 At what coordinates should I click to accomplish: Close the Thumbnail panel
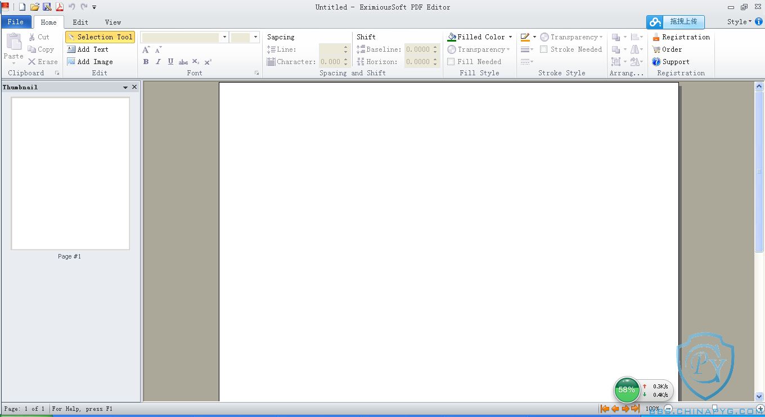(x=134, y=87)
